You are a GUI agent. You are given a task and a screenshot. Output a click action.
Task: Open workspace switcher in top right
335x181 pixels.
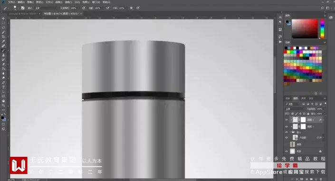(x=327, y=8)
